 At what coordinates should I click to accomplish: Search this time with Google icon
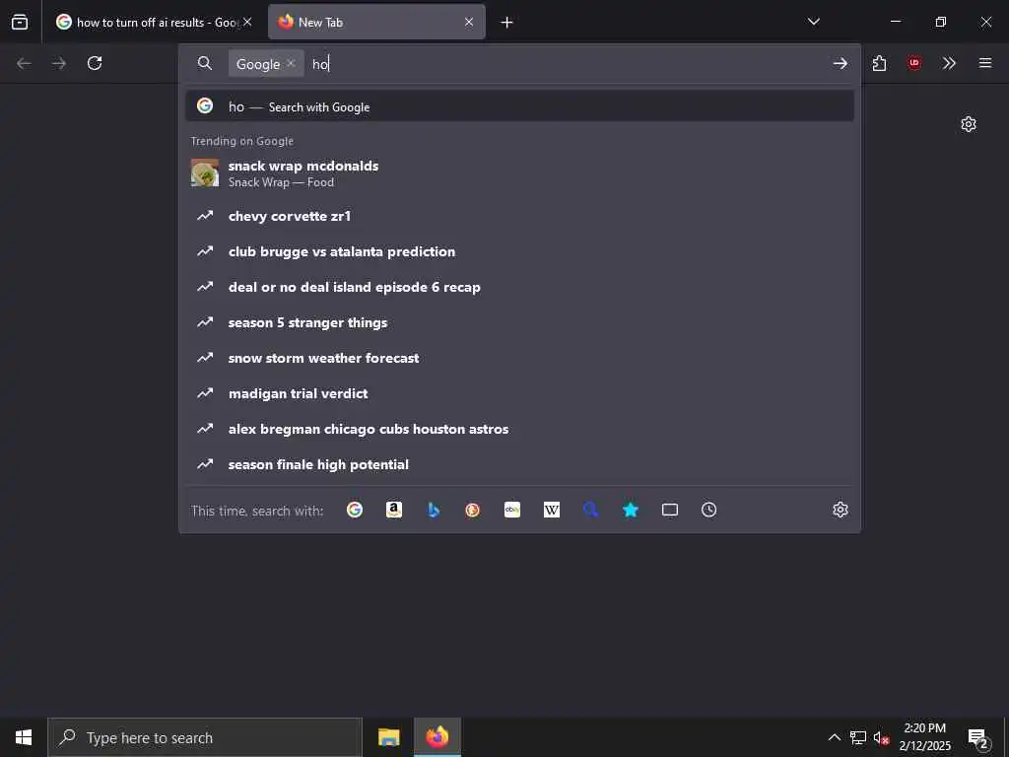(355, 510)
